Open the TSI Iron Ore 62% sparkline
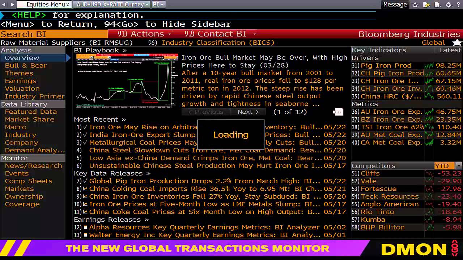The image size is (463, 260). pyautogui.click(x=429, y=127)
